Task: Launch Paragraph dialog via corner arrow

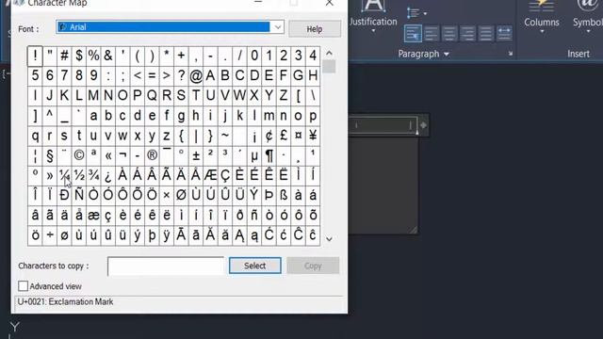Action: (x=511, y=54)
